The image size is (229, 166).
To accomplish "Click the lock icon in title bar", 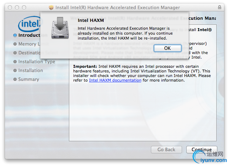I will 219,7.
